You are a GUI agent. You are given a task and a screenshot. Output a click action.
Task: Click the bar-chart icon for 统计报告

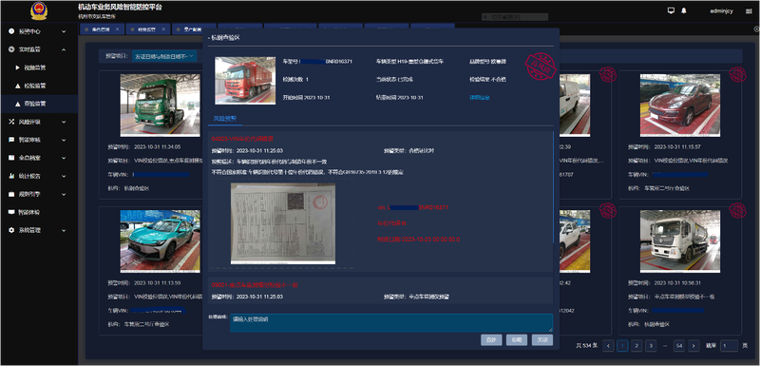click(11, 176)
